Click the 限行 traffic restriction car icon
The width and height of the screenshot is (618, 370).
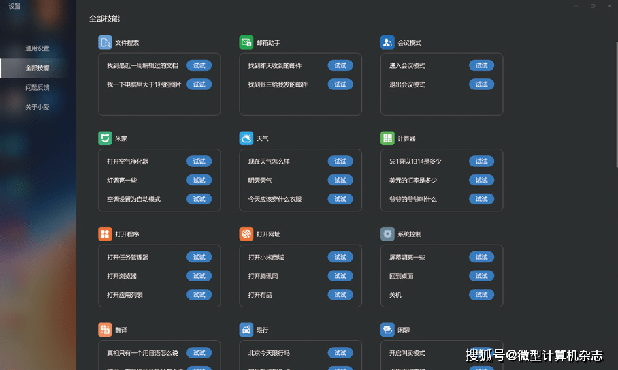(246, 330)
